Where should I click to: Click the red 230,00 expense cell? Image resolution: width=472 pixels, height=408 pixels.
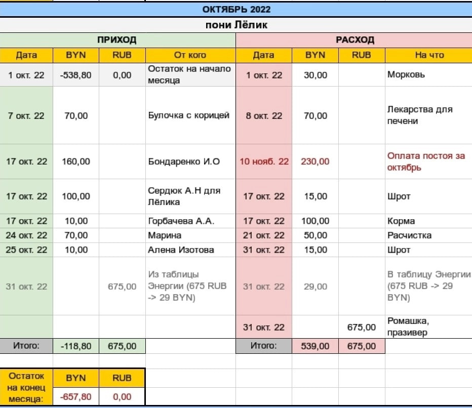coord(315,161)
